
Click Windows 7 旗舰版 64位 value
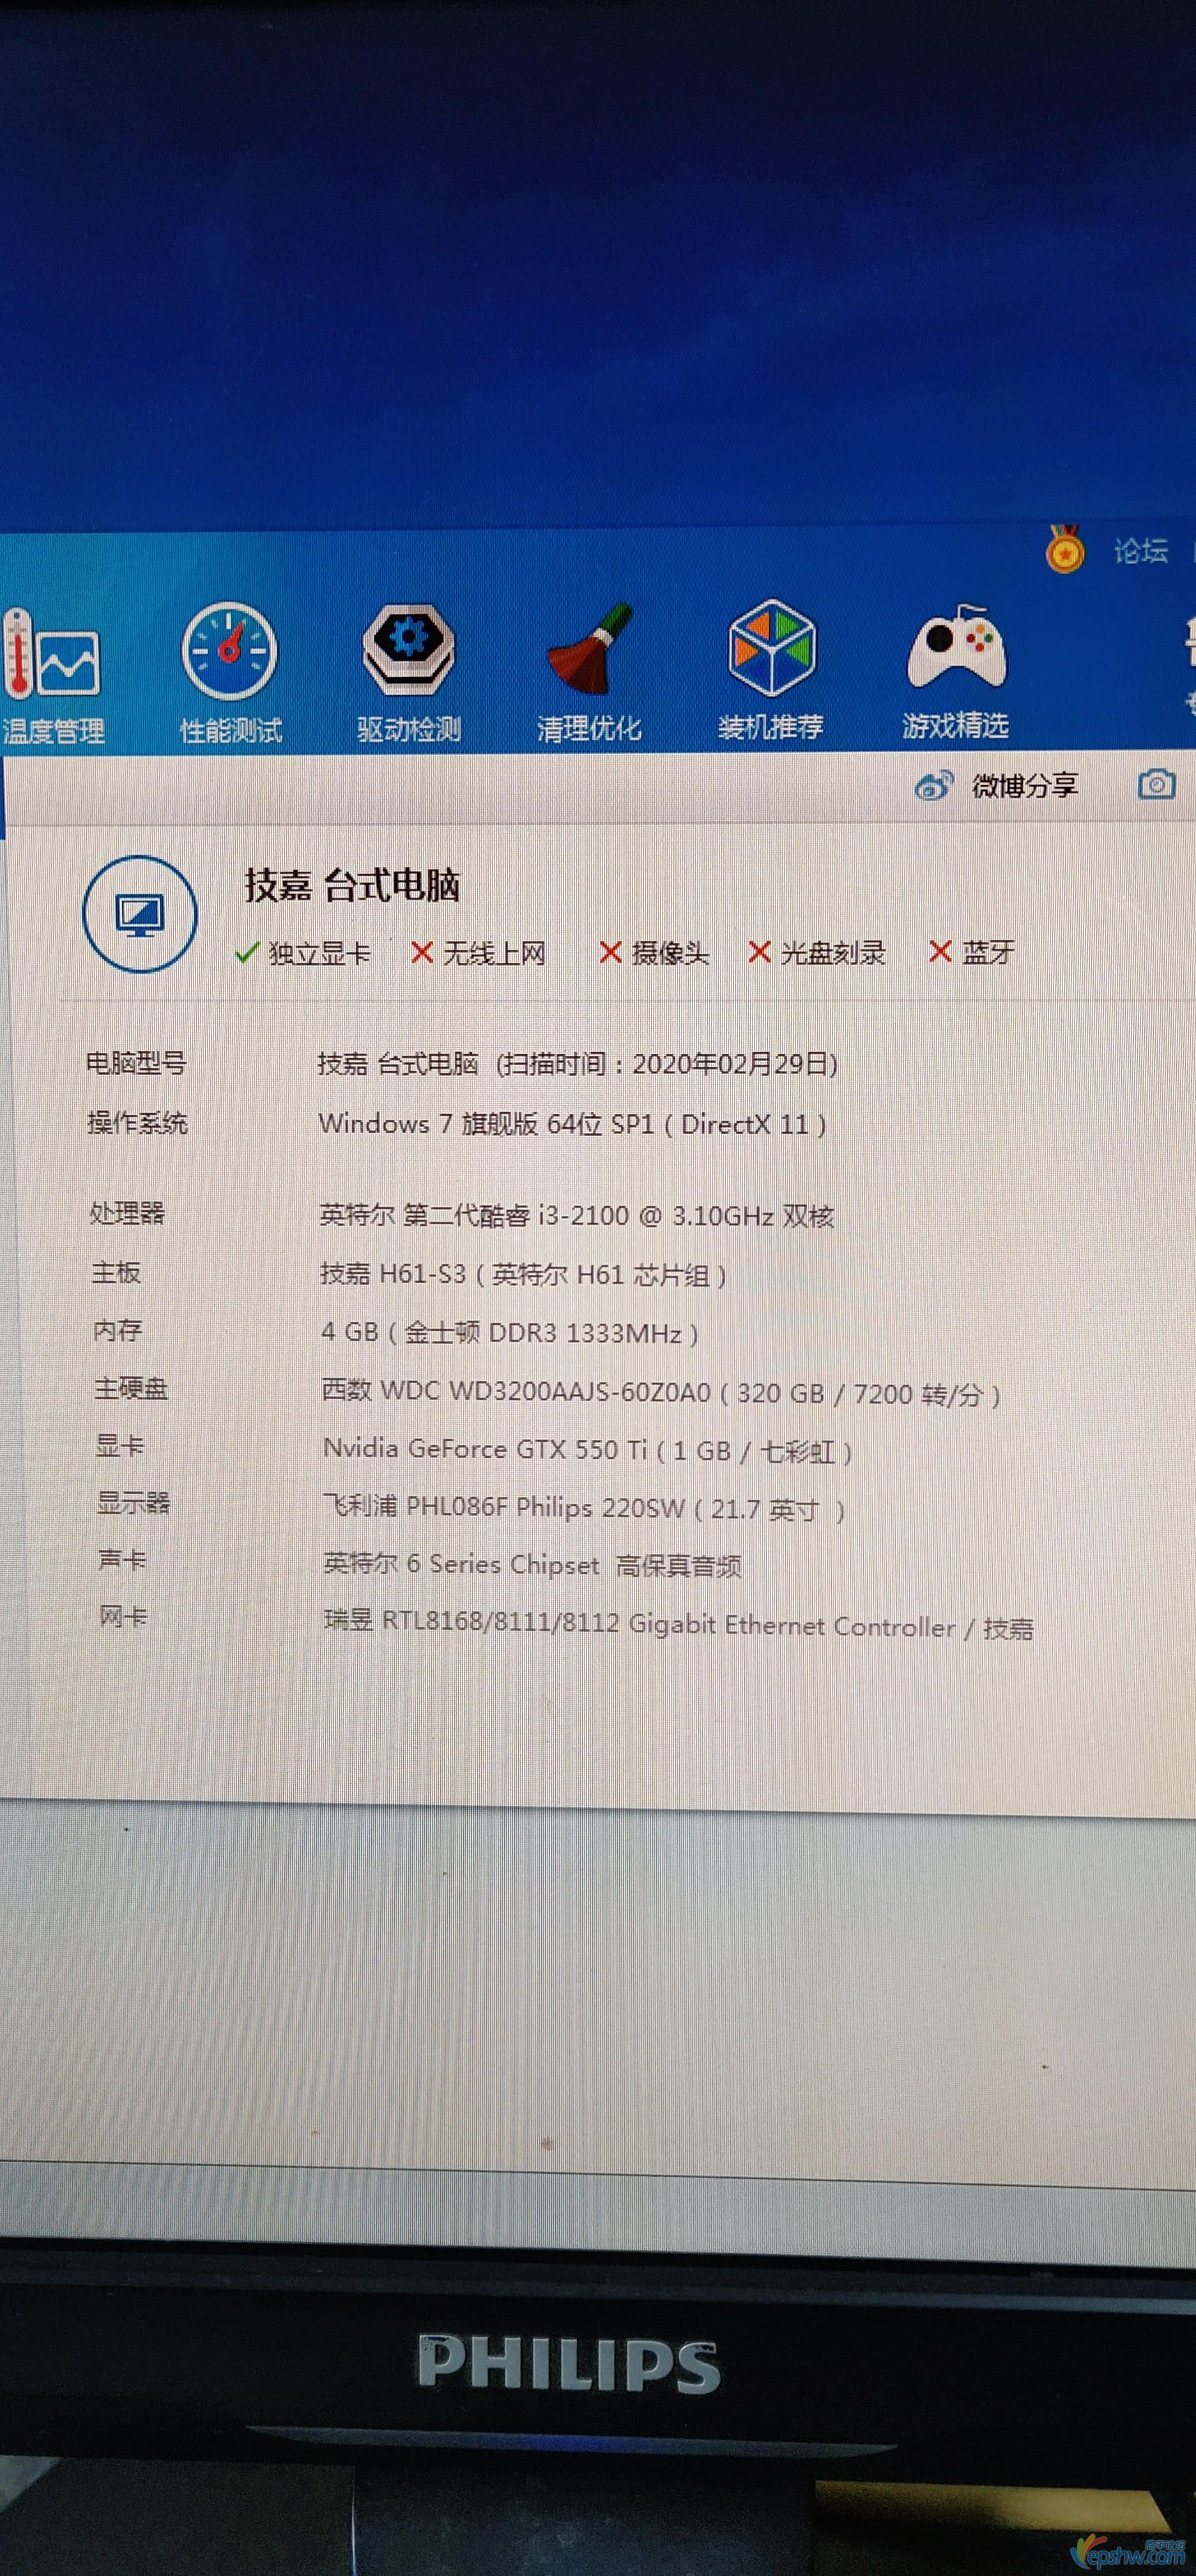(572, 1124)
